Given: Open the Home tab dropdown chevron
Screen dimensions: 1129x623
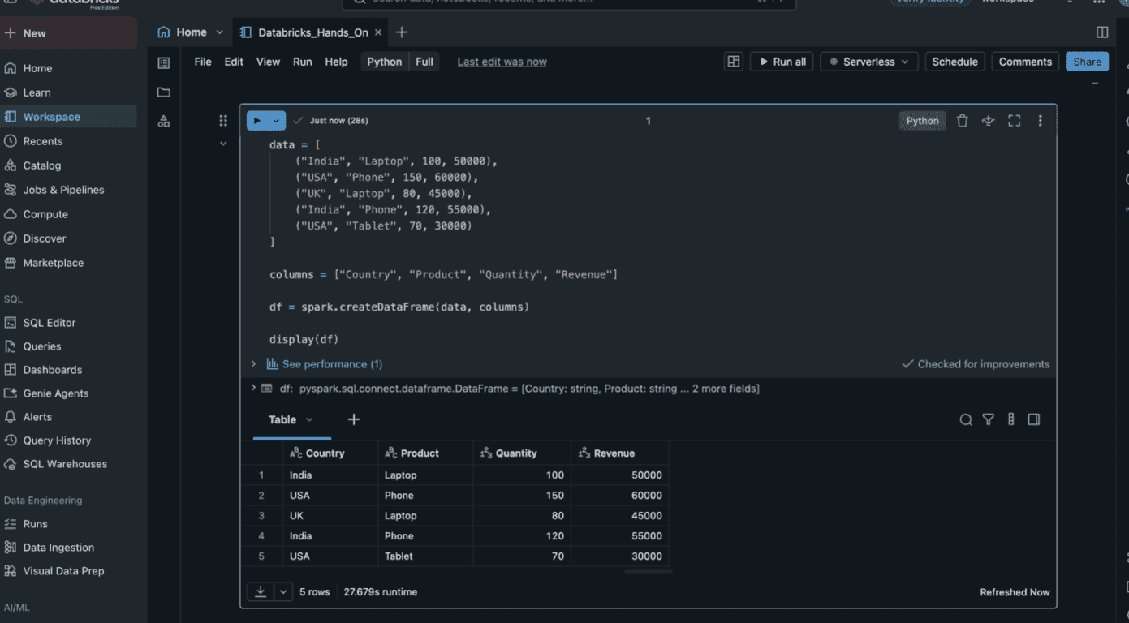Looking at the screenshot, I should [219, 32].
